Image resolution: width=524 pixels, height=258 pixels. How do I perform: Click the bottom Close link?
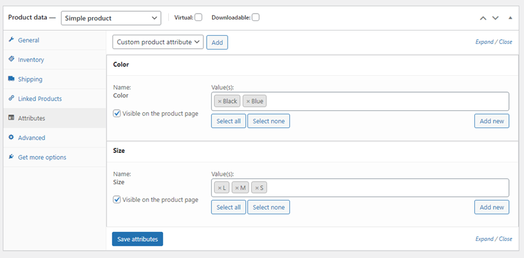pyautogui.click(x=506, y=239)
